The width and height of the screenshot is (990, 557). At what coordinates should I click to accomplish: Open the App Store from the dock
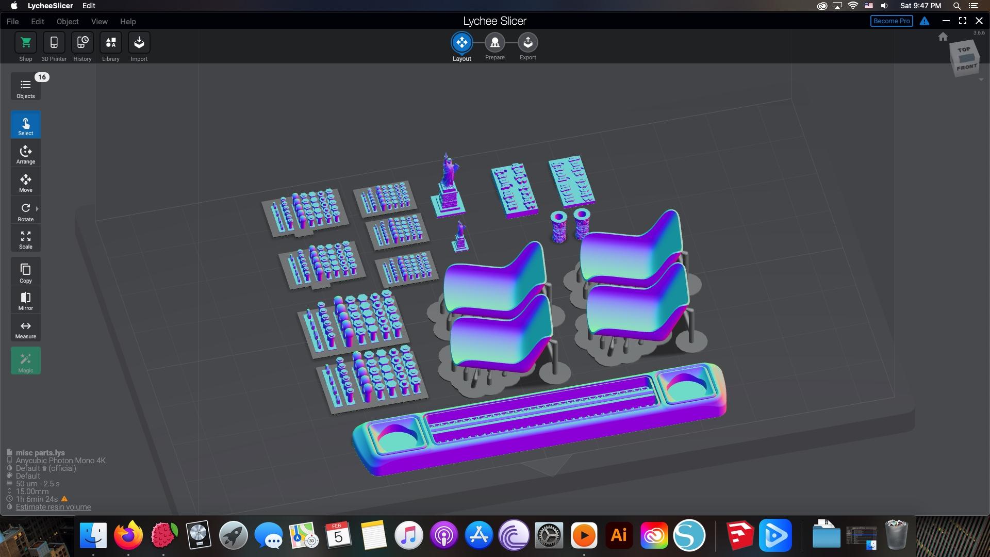tap(479, 535)
